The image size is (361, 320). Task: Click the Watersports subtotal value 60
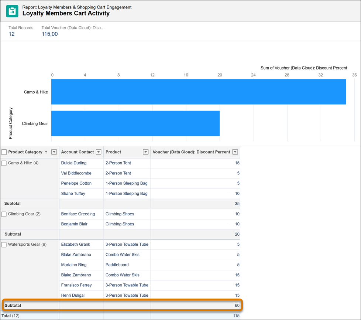click(237, 306)
